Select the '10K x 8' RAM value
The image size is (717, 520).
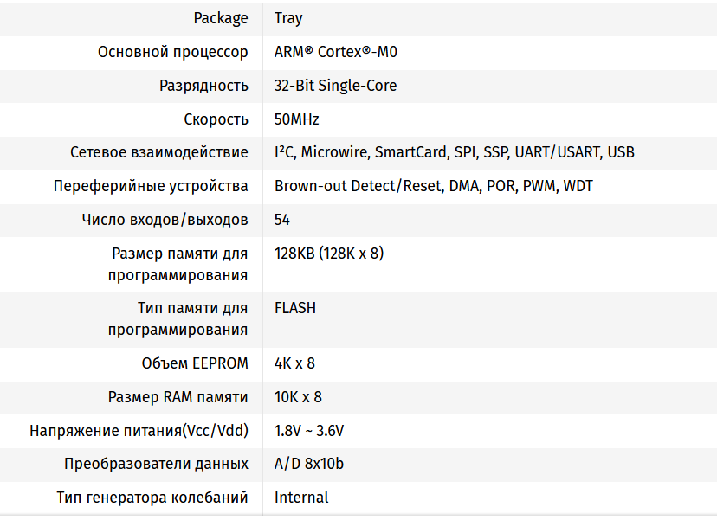tap(298, 397)
